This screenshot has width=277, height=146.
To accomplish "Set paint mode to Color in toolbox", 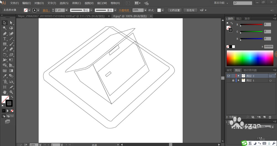I will click(x=4, y=111).
